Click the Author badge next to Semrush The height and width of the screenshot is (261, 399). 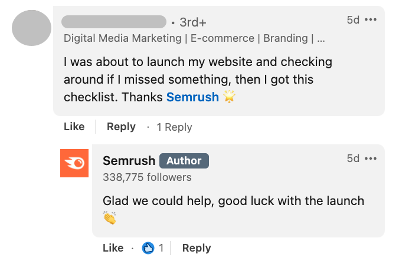pos(184,161)
